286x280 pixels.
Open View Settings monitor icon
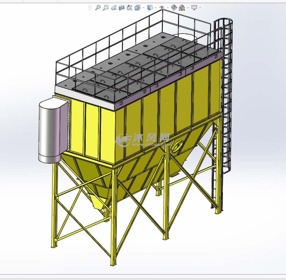pyautogui.click(x=194, y=7)
